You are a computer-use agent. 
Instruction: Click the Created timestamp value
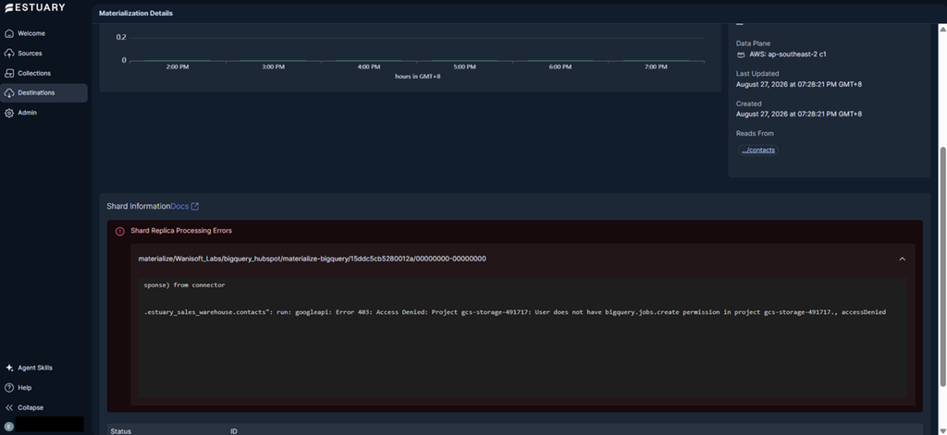point(799,114)
